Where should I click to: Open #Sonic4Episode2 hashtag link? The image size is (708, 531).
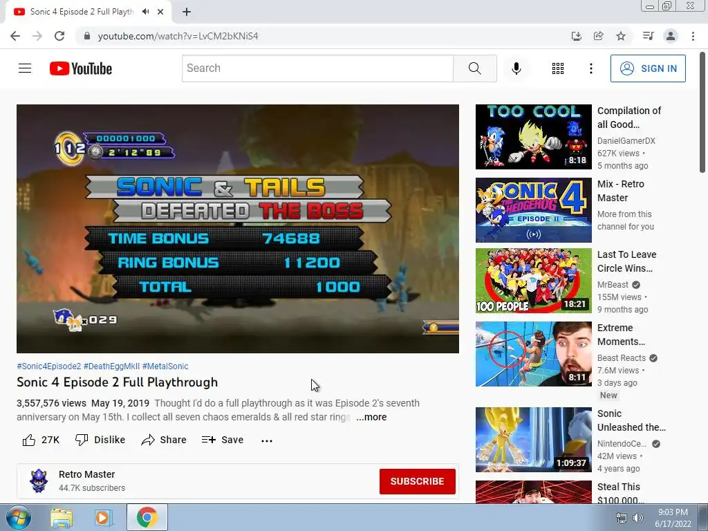tap(49, 366)
